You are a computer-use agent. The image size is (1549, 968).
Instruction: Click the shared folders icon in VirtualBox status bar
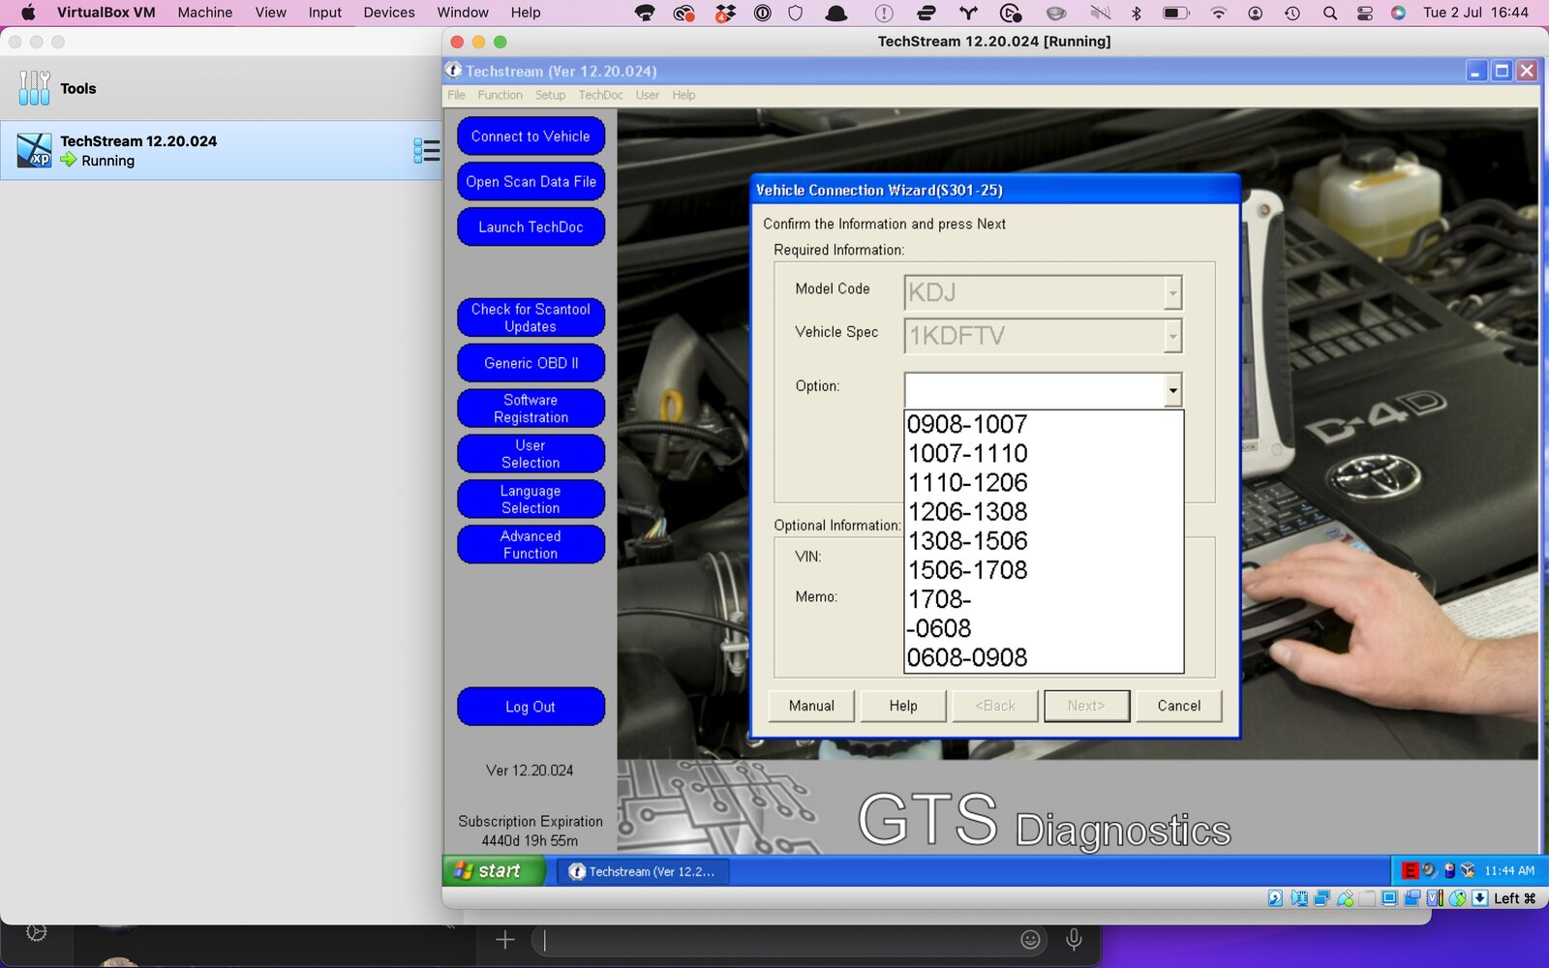tap(1367, 898)
